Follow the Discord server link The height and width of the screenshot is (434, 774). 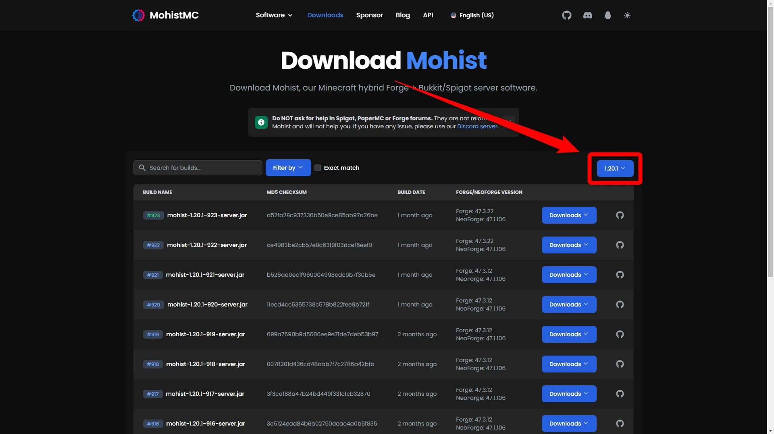[477, 126]
